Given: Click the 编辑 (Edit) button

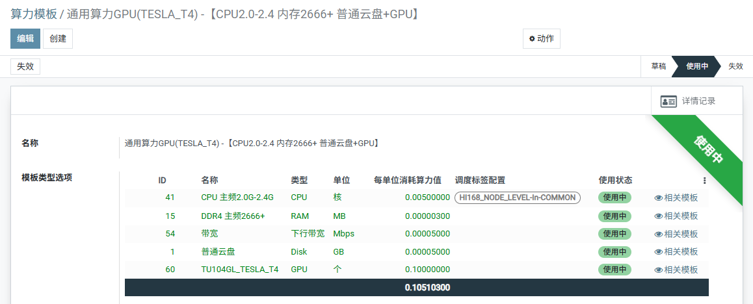Looking at the screenshot, I should [25, 39].
